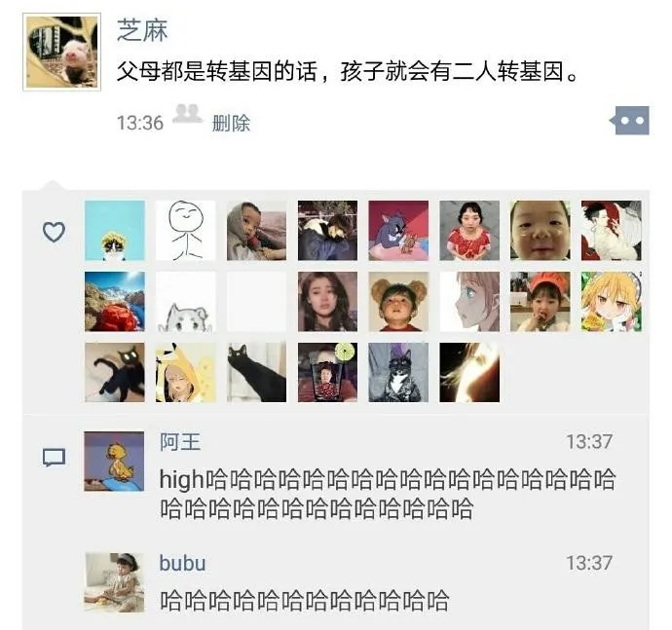Click the visibility group icon beside 13:36
672x630 pixels.
pos(188,114)
